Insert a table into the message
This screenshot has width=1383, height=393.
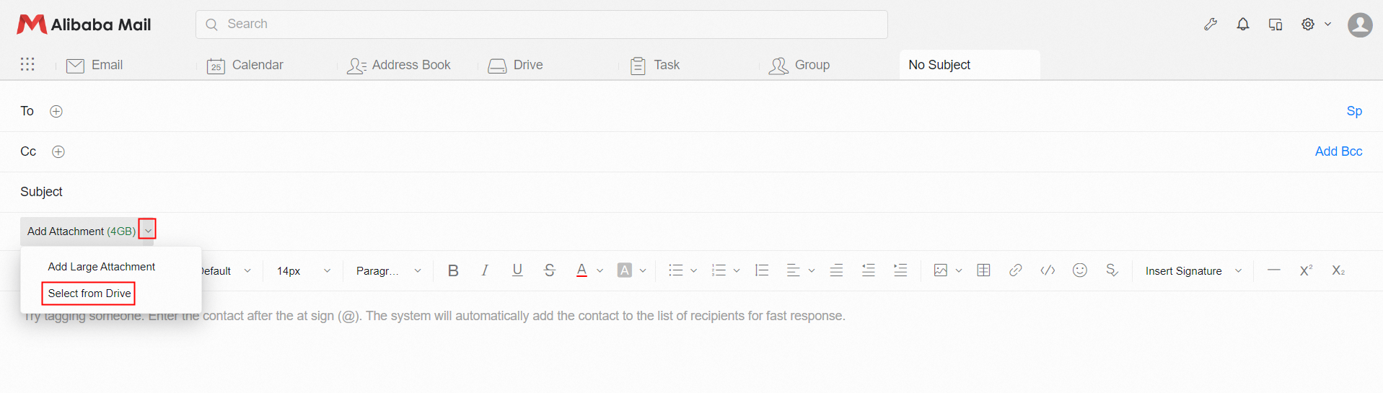(983, 270)
